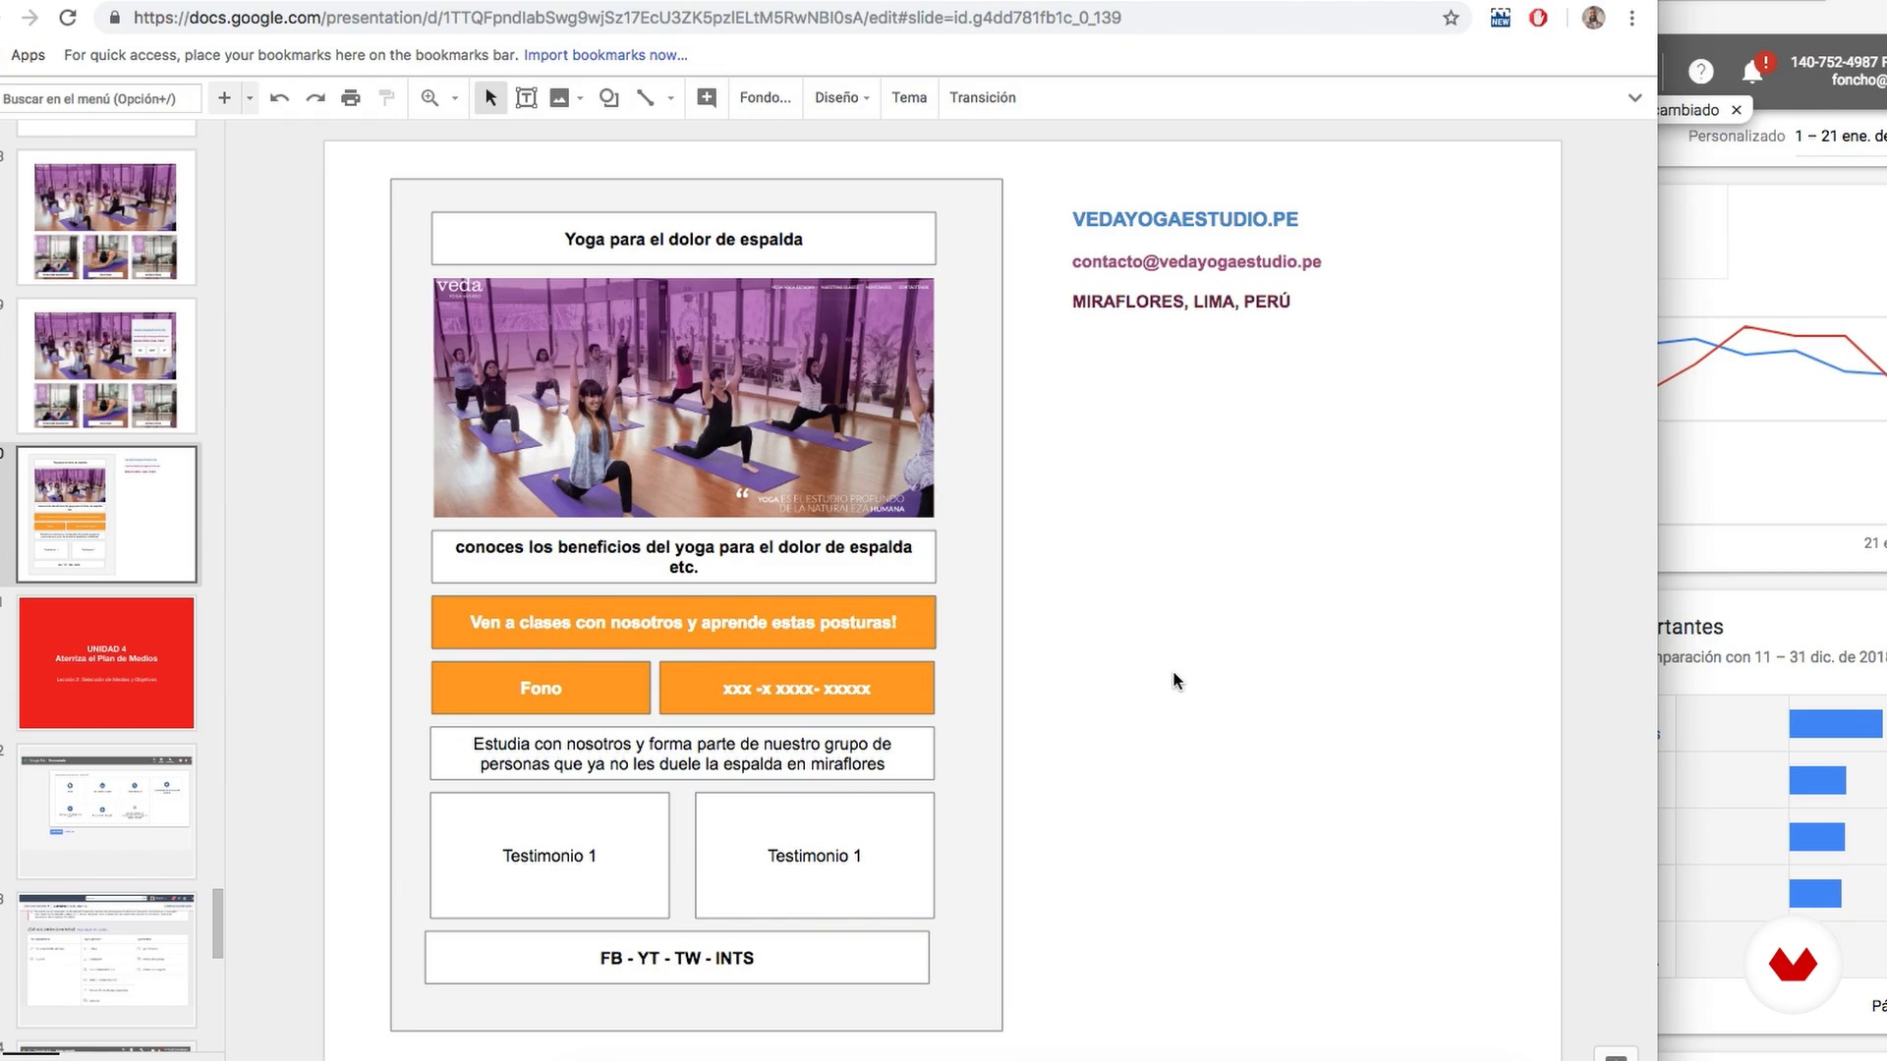
Task: Click the title box Yoga para el dolor de espalda
Action: (x=683, y=239)
